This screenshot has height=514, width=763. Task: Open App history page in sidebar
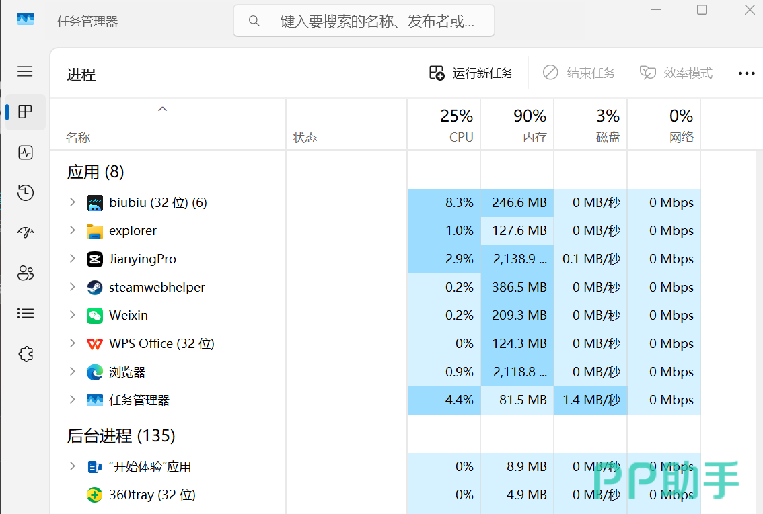click(26, 193)
